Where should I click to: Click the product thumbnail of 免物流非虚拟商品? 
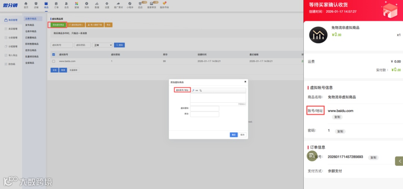tap(318, 35)
